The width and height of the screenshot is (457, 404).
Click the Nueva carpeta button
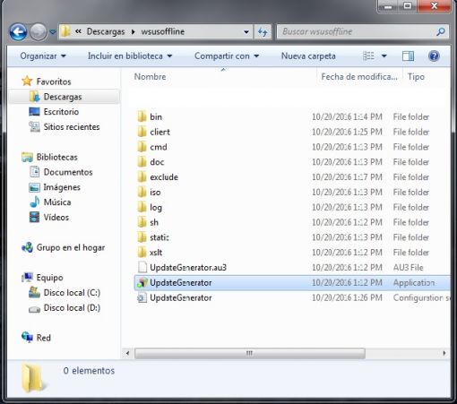[x=308, y=56]
